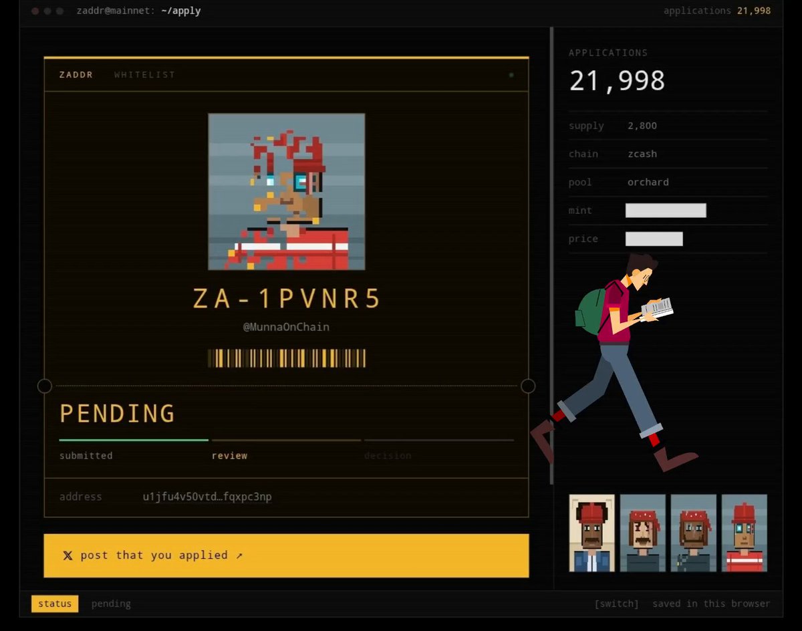Click the window title "zaddr@mainnet: ~/apply"
The height and width of the screenshot is (631, 802).
(138, 11)
